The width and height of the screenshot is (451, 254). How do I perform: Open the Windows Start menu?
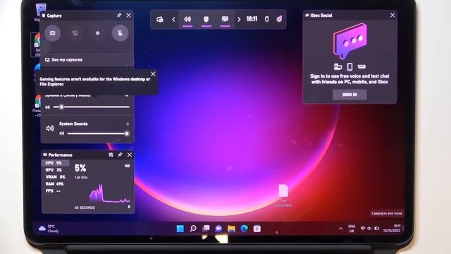click(180, 229)
